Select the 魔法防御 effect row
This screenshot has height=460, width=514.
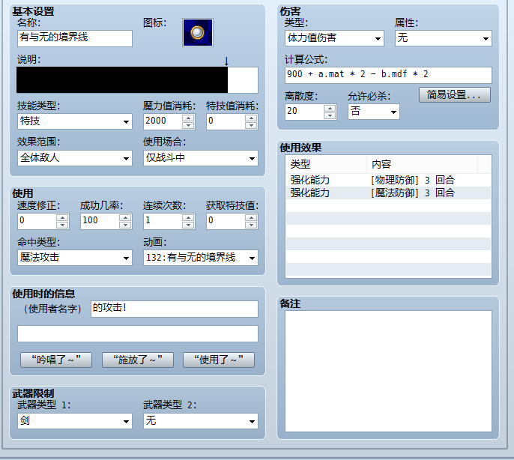[388, 193]
